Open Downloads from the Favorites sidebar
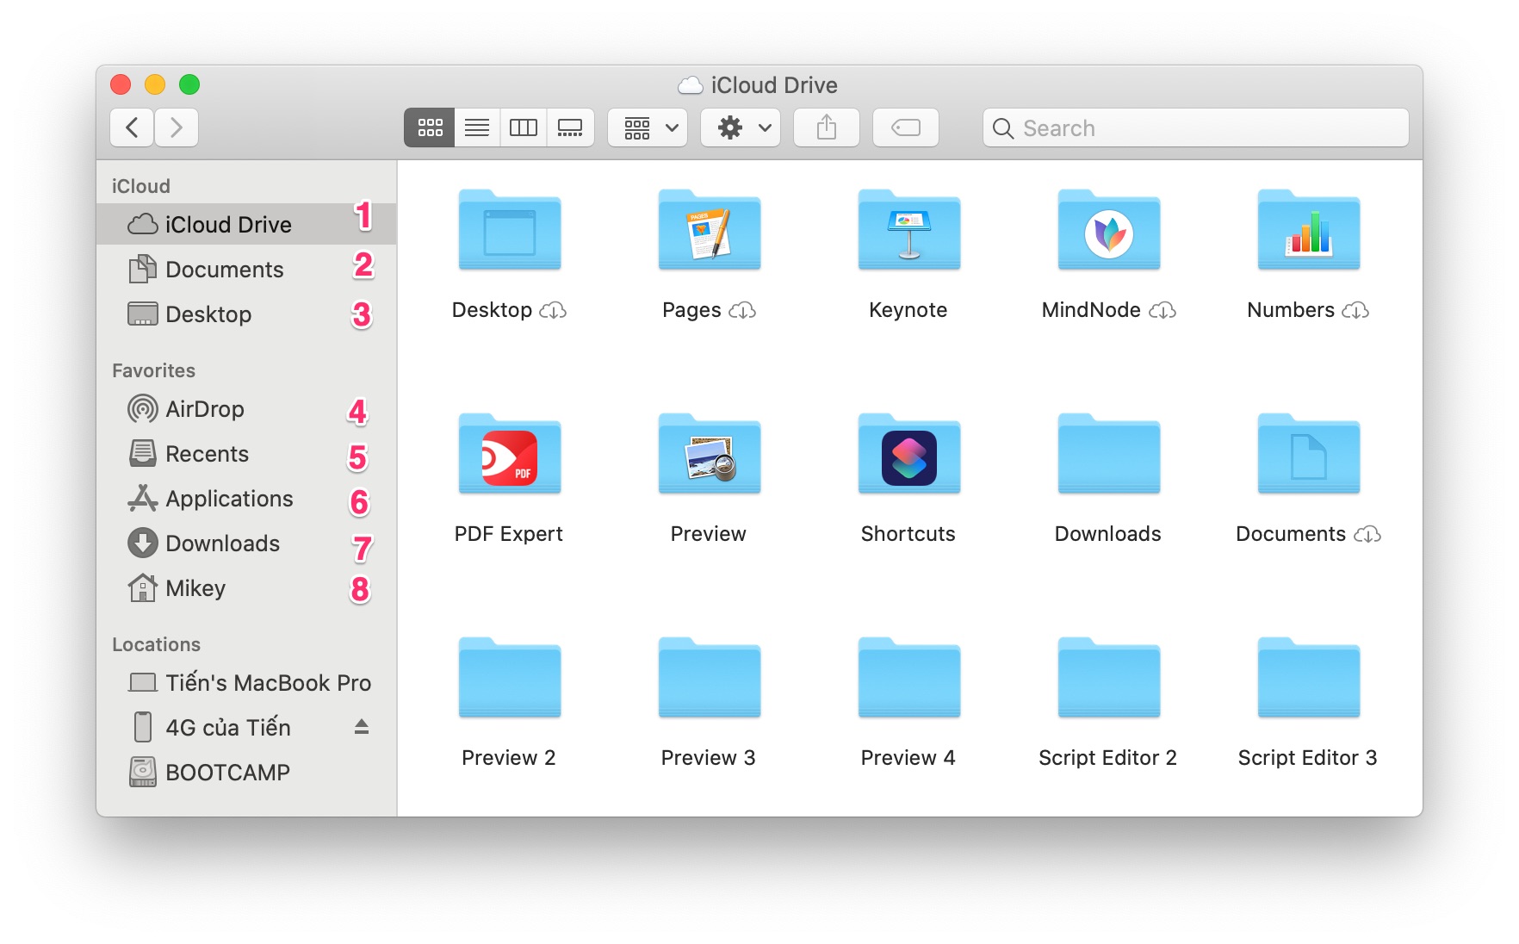 pos(246,543)
